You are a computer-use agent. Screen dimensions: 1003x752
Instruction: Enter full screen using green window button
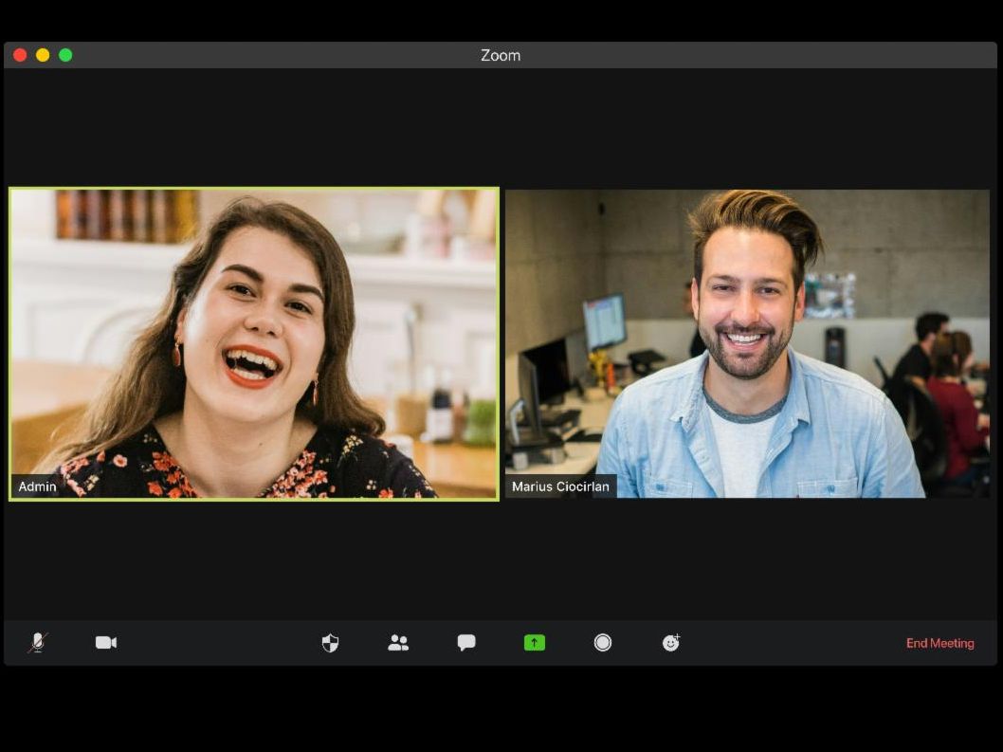click(x=65, y=55)
